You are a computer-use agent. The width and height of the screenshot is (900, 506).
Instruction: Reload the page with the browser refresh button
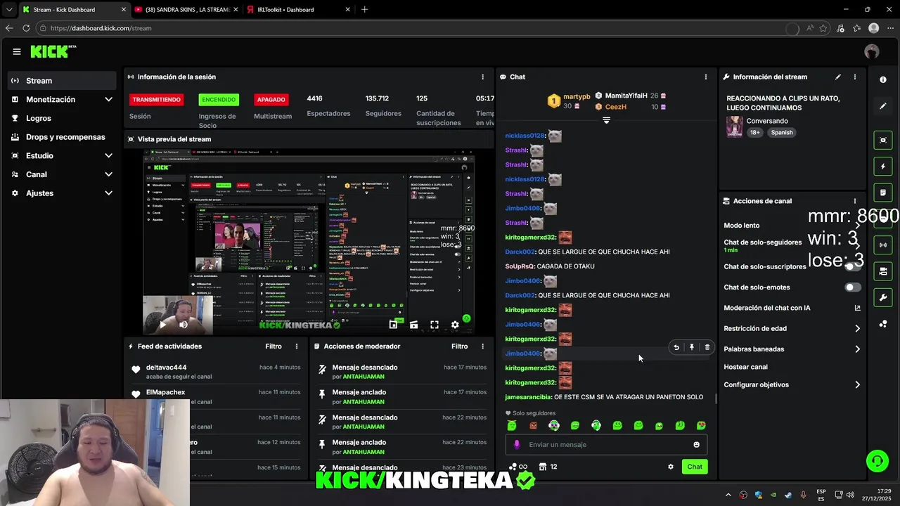coord(26,28)
